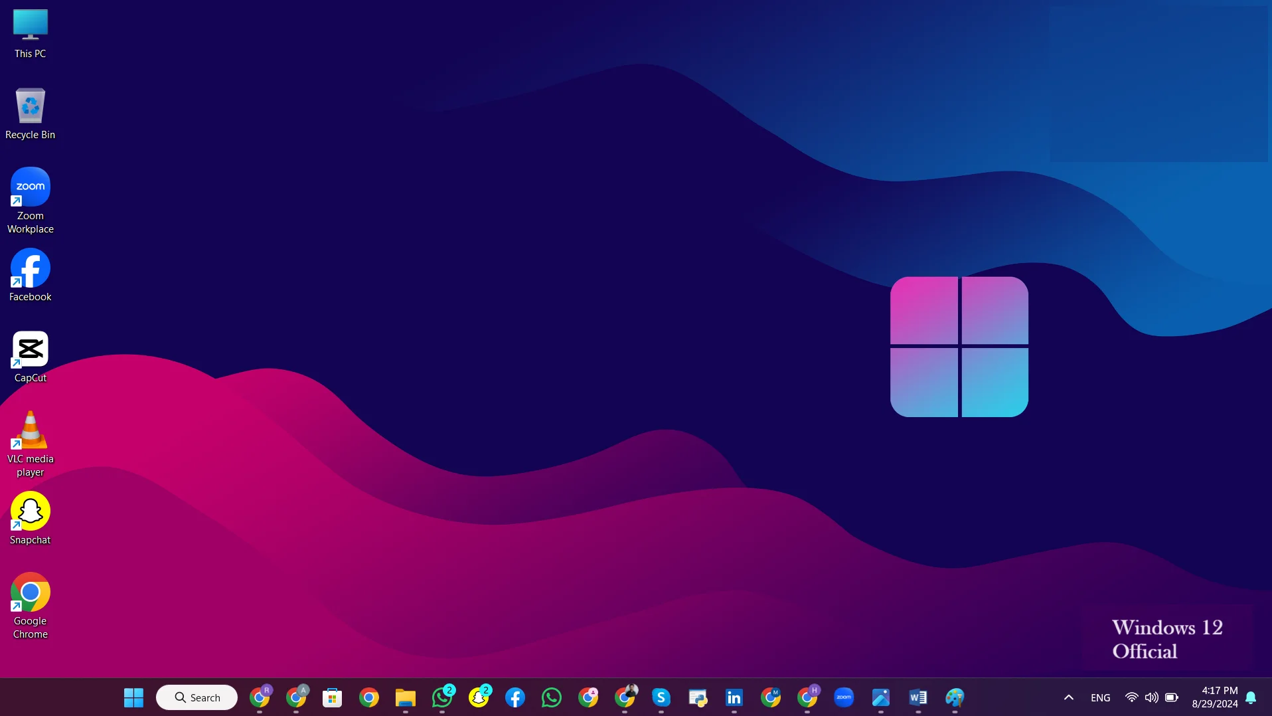Image resolution: width=1272 pixels, height=716 pixels.
Task: Open Chrome with photo profile badge
Action: pos(625,697)
